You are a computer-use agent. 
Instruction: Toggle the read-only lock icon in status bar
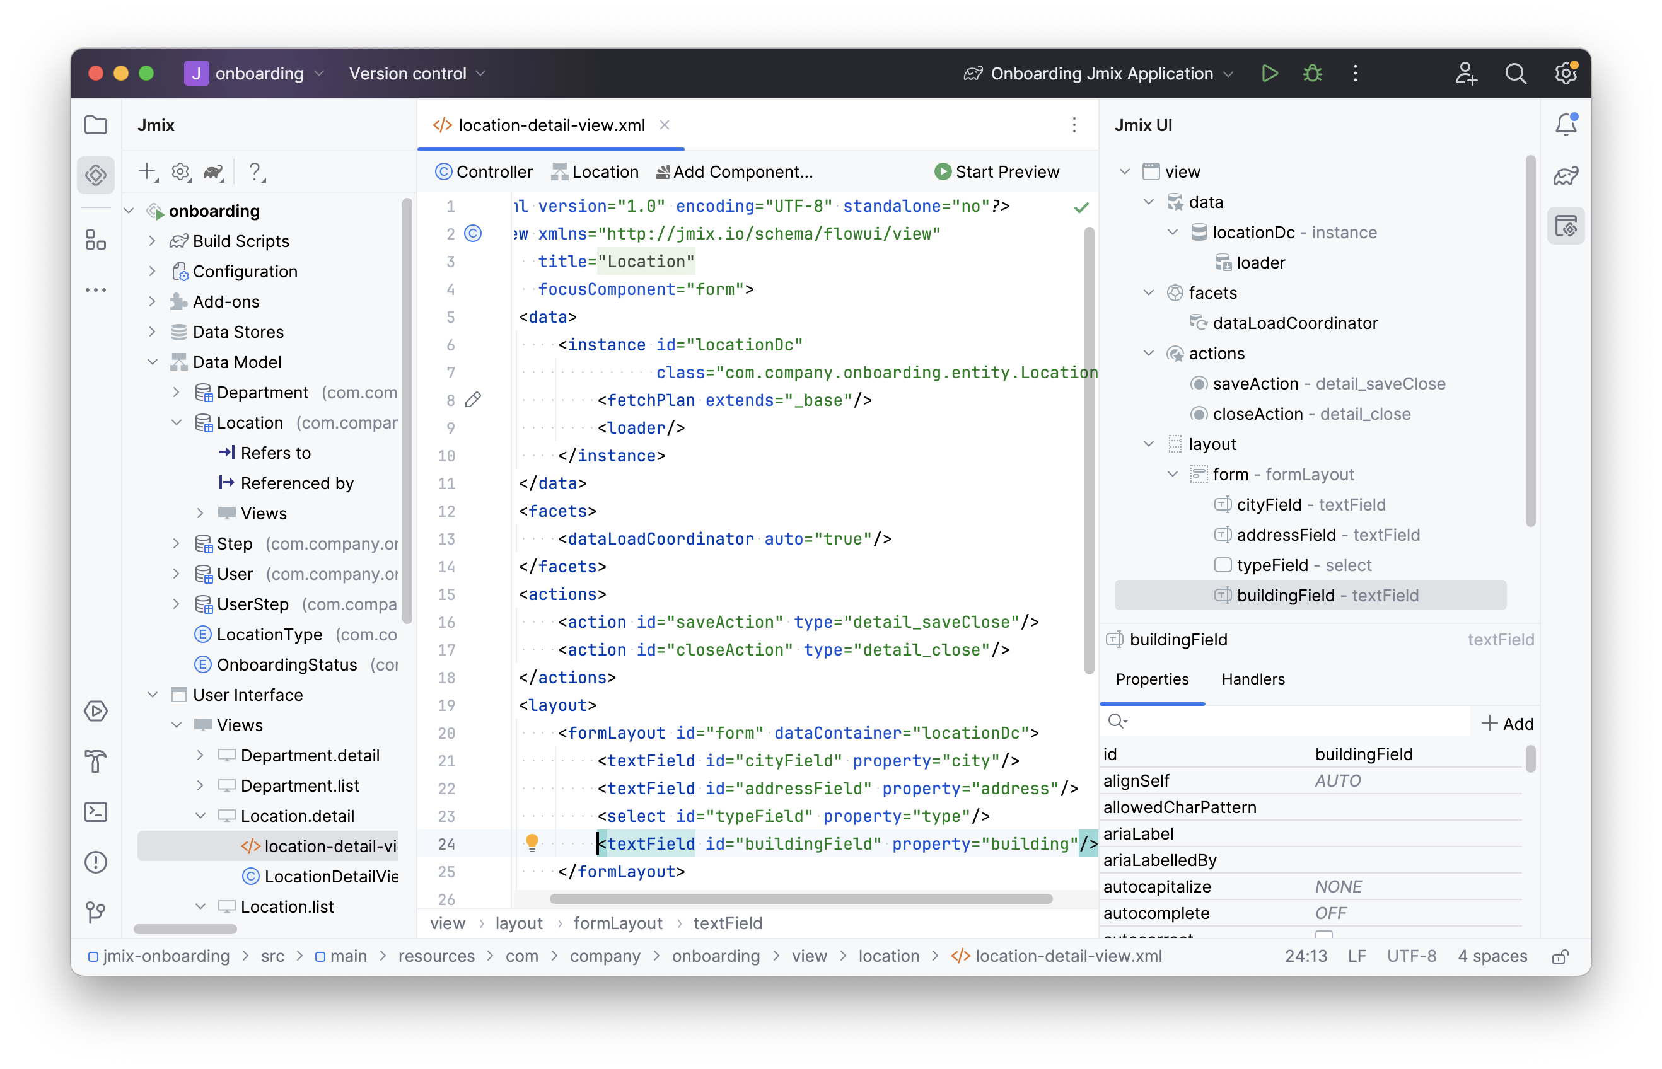1560,957
